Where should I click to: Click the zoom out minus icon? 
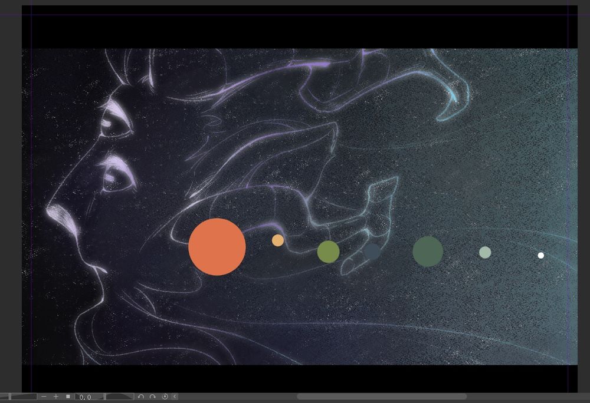[44, 397]
